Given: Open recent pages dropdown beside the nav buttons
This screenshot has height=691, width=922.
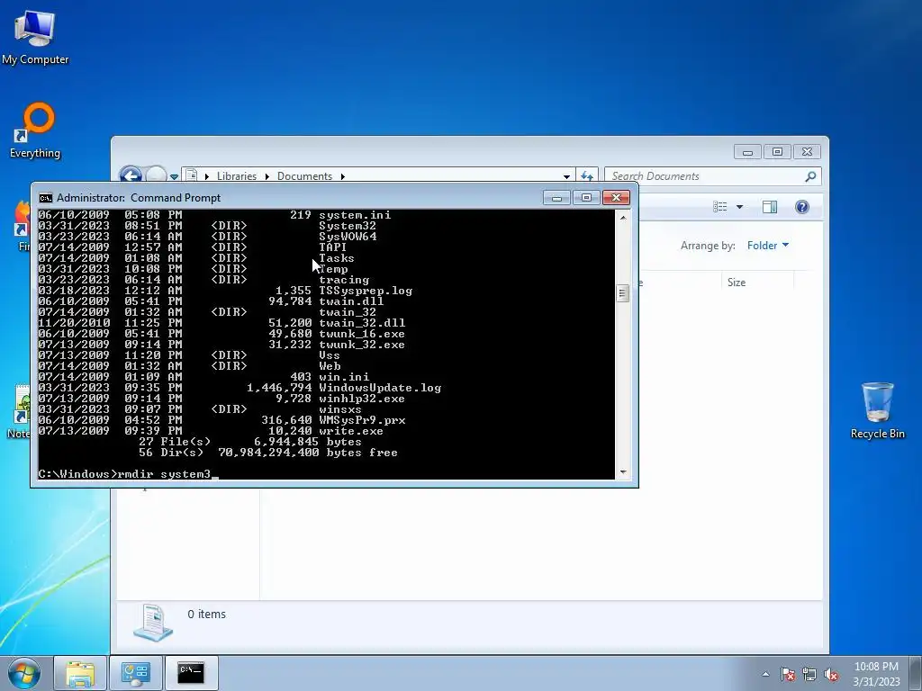Looking at the screenshot, I should click(x=174, y=176).
